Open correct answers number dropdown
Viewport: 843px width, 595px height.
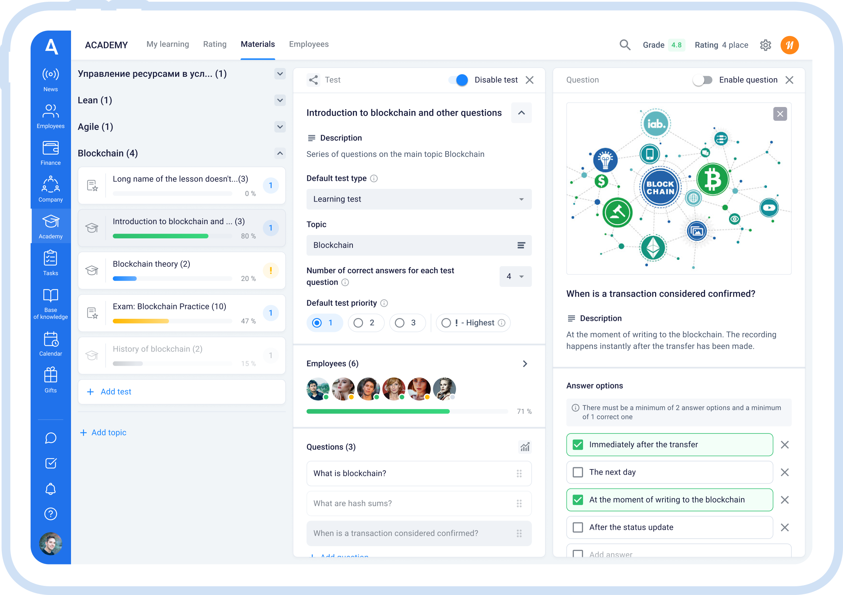[x=515, y=277]
